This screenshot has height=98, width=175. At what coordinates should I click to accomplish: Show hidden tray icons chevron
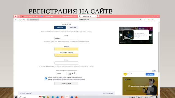[x=130, y=97]
